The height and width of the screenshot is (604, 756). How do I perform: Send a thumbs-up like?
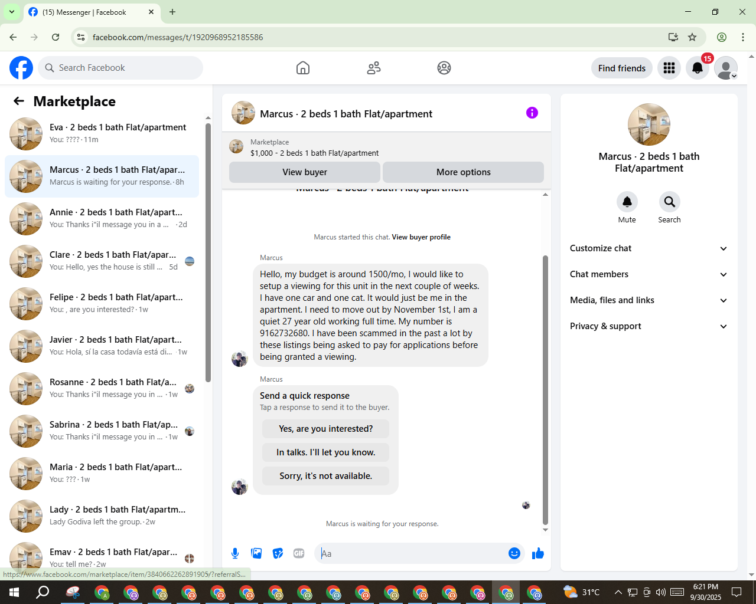(x=538, y=553)
